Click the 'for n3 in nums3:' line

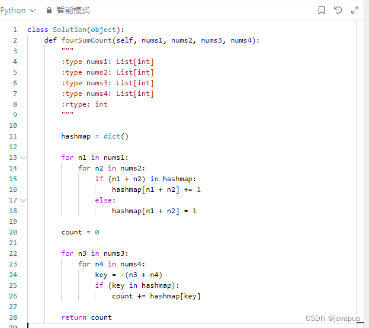point(95,253)
